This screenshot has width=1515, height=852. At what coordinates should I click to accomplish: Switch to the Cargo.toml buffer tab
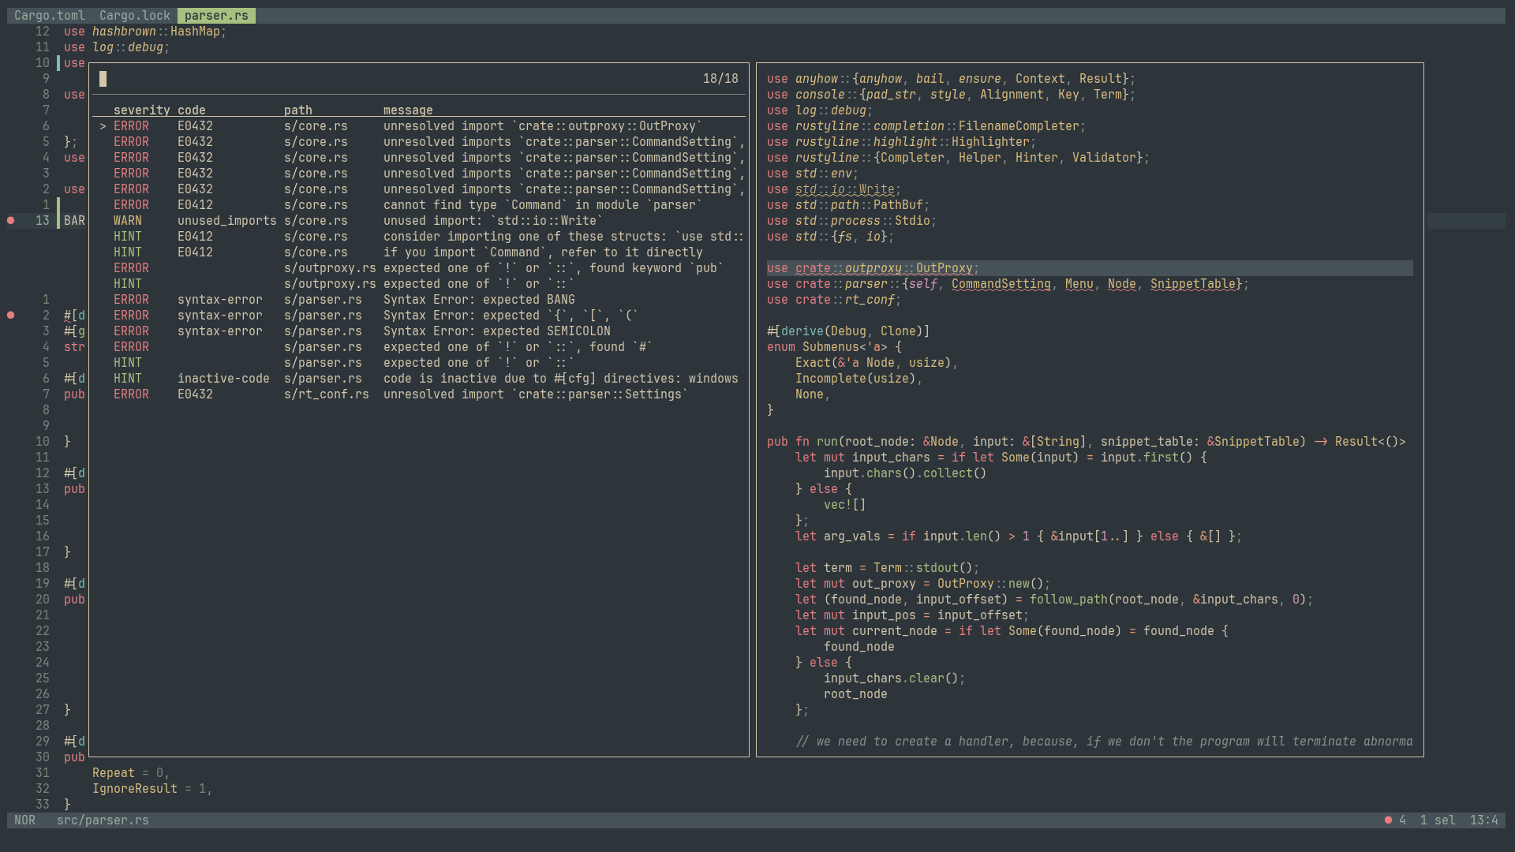pyautogui.click(x=49, y=16)
